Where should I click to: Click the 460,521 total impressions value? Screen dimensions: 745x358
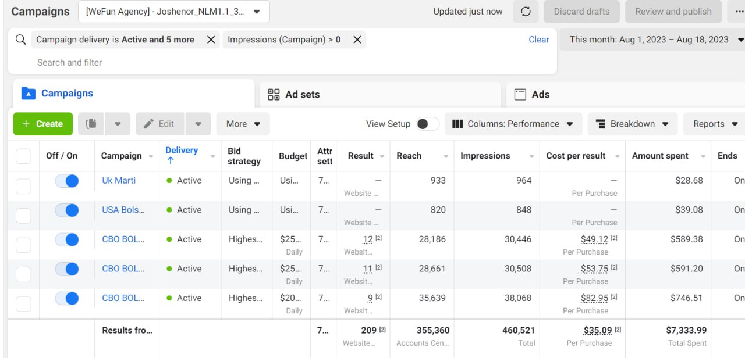(x=519, y=330)
